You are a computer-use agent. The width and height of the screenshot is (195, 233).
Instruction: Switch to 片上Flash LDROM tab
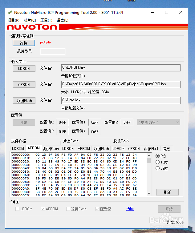pyautogui.click(x=68, y=149)
